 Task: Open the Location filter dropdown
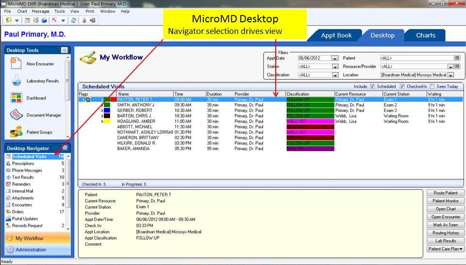coord(451,75)
